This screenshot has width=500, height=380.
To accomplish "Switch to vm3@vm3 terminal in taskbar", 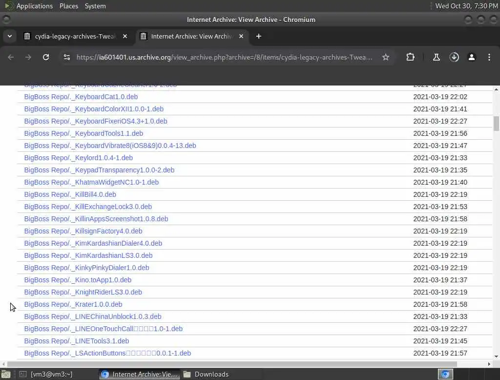I will (x=46, y=374).
